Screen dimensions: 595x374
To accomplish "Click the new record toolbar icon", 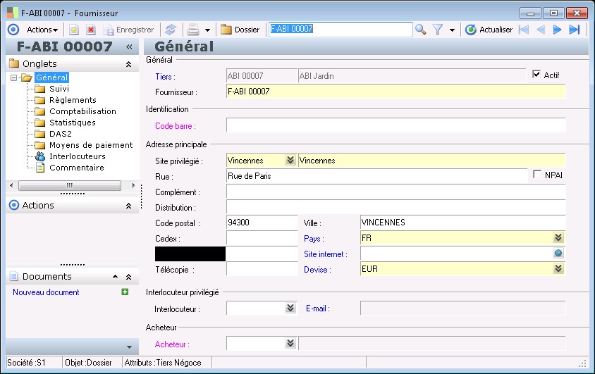I will pyautogui.click(x=74, y=30).
